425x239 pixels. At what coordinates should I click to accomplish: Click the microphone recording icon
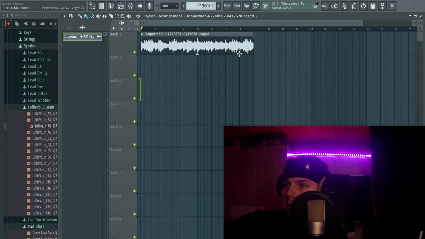point(149,6)
